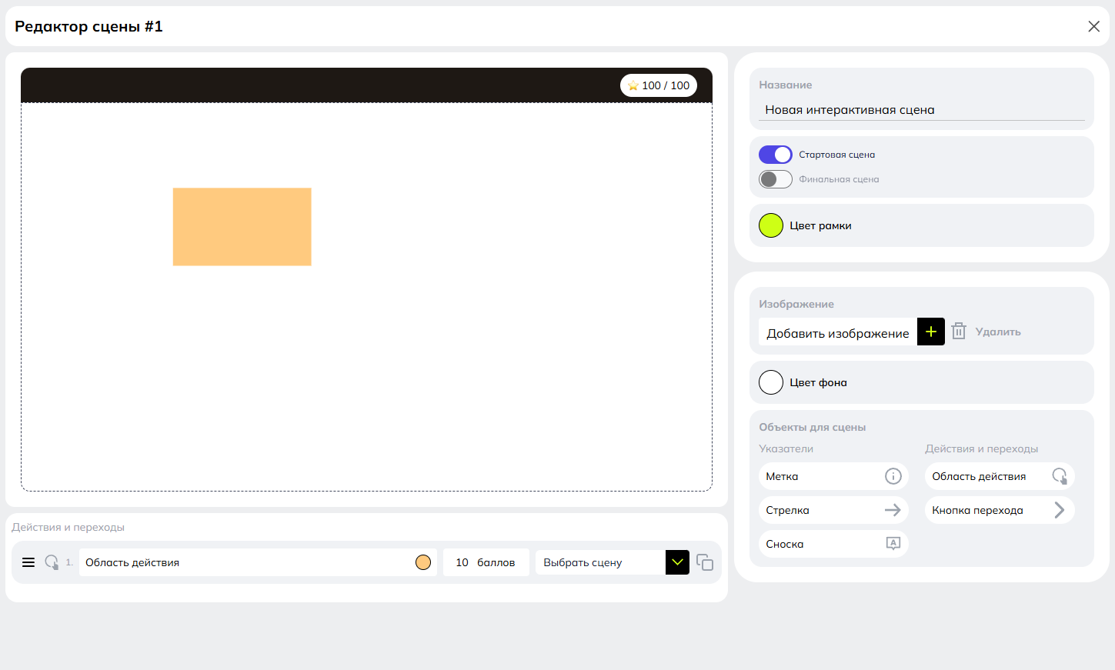The width and height of the screenshot is (1115, 670).
Task: Add a Стрелка arrow pointer
Action: click(x=833, y=510)
